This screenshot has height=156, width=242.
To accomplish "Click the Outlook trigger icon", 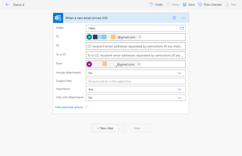I will [x=58, y=18].
